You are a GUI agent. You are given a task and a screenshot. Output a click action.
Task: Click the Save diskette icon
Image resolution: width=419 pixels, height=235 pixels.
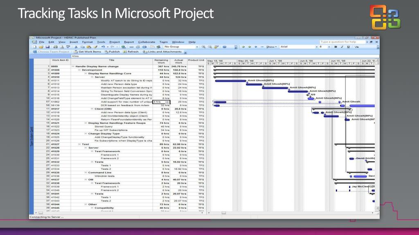pyautogui.click(x=47, y=47)
